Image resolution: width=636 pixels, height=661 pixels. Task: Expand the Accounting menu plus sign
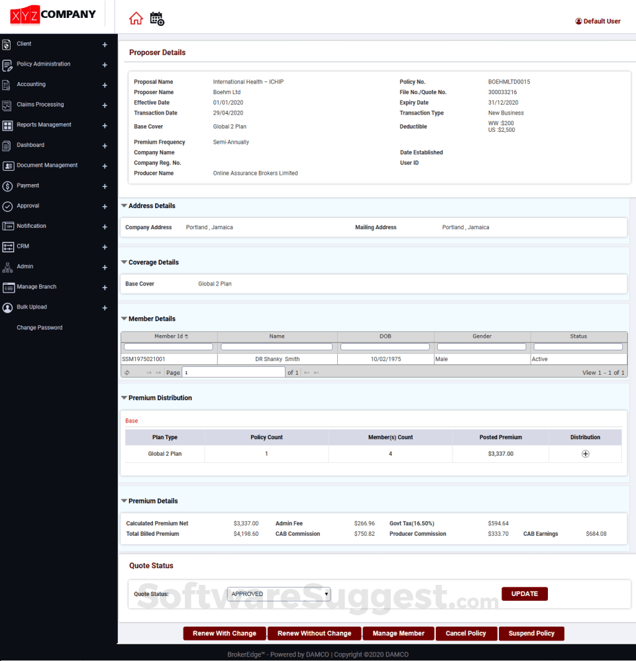tap(105, 85)
